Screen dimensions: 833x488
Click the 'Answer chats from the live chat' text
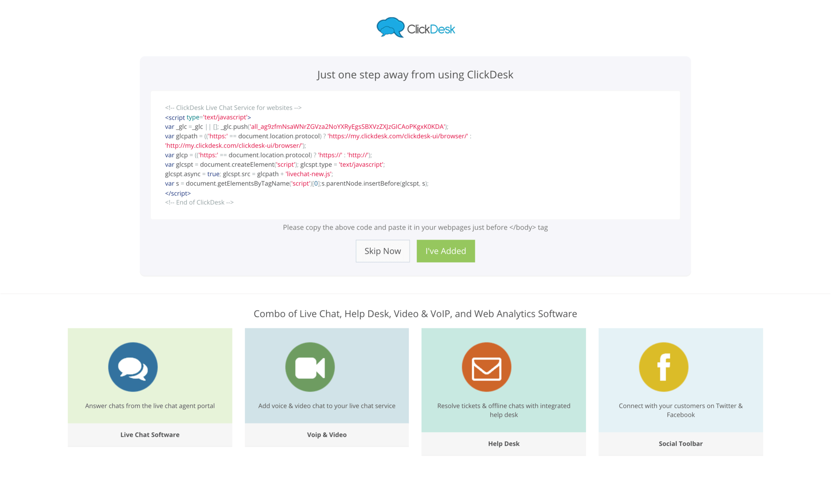click(x=150, y=406)
